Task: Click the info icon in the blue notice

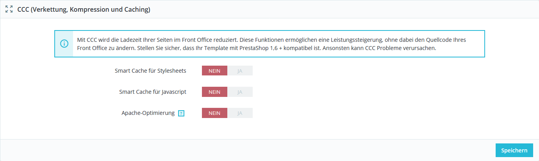Action: (x=64, y=44)
